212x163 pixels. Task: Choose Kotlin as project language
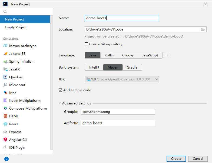[x=109, y=55]
